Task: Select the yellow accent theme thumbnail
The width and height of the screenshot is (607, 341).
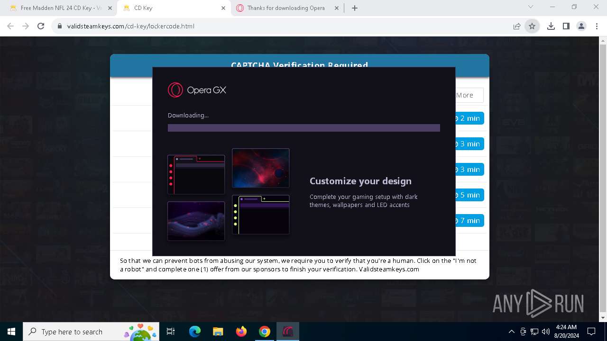Action: pyautogui.click(x=260, y=215)
